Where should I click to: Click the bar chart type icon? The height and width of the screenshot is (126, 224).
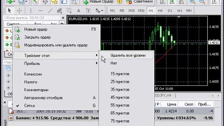[x=162, y=2]
